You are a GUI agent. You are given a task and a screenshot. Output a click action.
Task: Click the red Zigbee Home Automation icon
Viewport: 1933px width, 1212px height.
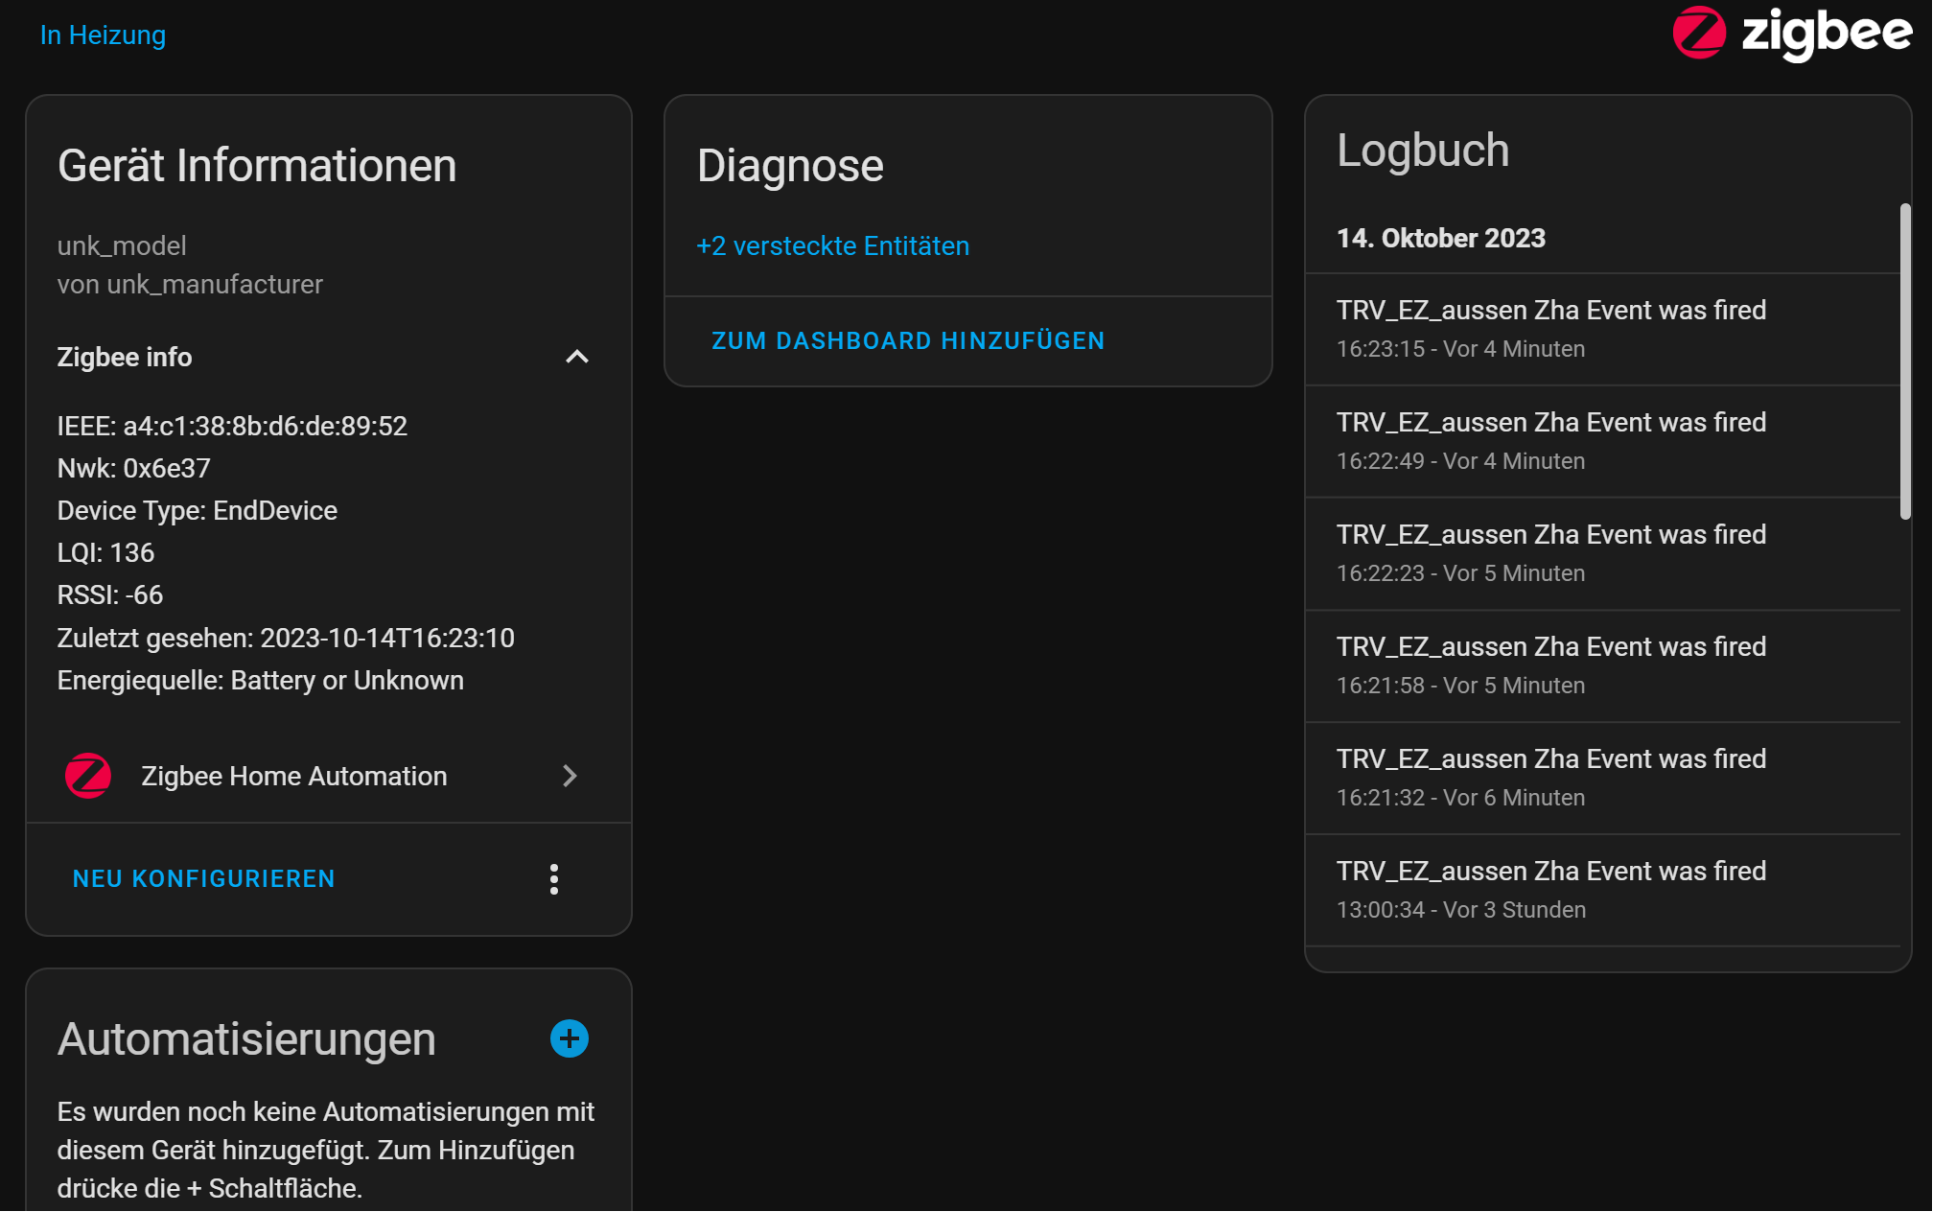click(88, 776)
